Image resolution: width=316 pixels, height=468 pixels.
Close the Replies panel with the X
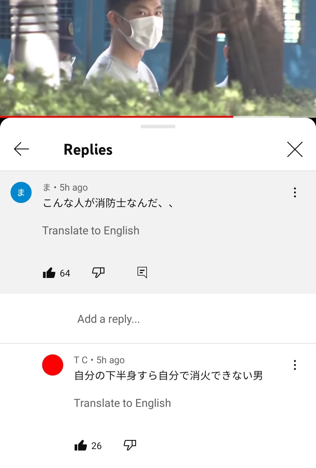295,149
